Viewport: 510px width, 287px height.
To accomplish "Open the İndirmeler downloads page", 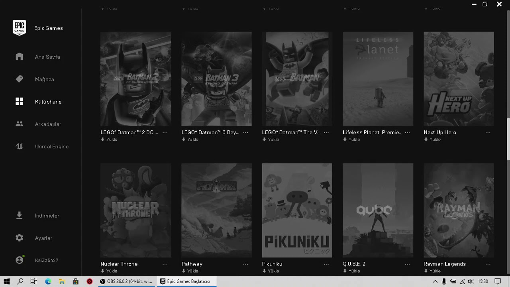I will coord(47,216).
